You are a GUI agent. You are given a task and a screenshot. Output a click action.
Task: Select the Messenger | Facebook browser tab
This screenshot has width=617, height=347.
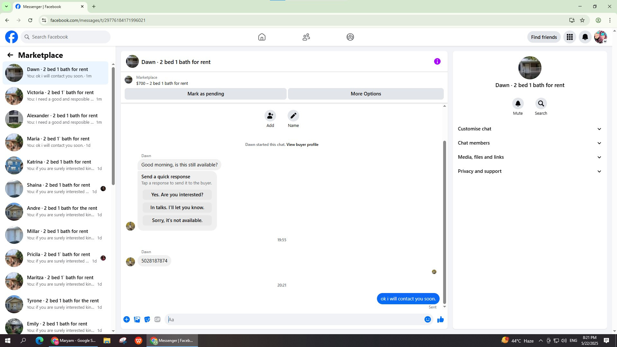click(50, 6)
